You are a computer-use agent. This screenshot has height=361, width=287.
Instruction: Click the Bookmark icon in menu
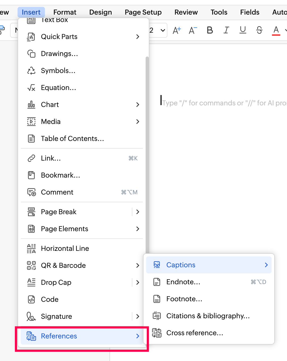(x=31, y=175)
